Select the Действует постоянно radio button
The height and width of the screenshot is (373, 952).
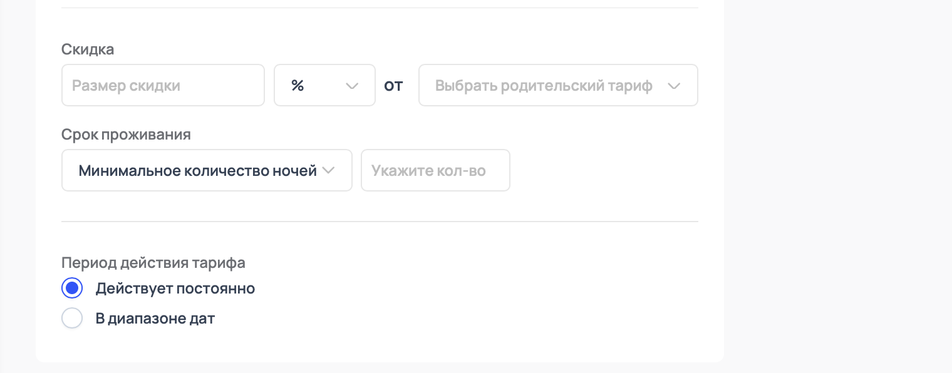(72, 289)
